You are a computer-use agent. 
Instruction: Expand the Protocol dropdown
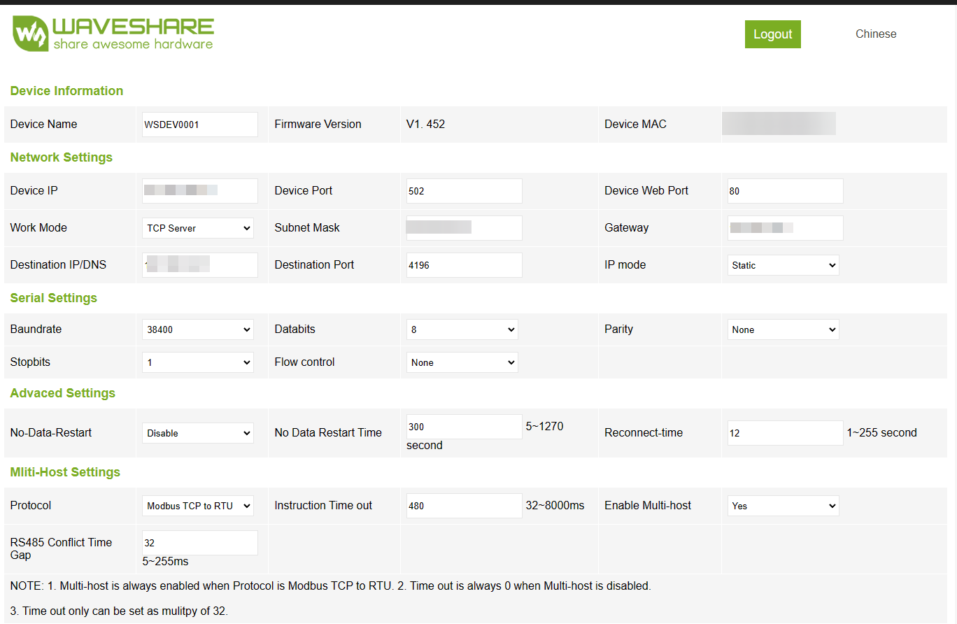pyautogui.click(x=199, y=506)
